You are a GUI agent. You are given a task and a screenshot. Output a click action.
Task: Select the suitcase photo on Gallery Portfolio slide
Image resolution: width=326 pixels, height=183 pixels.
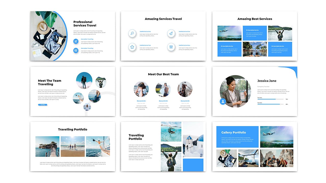(226, 158)
